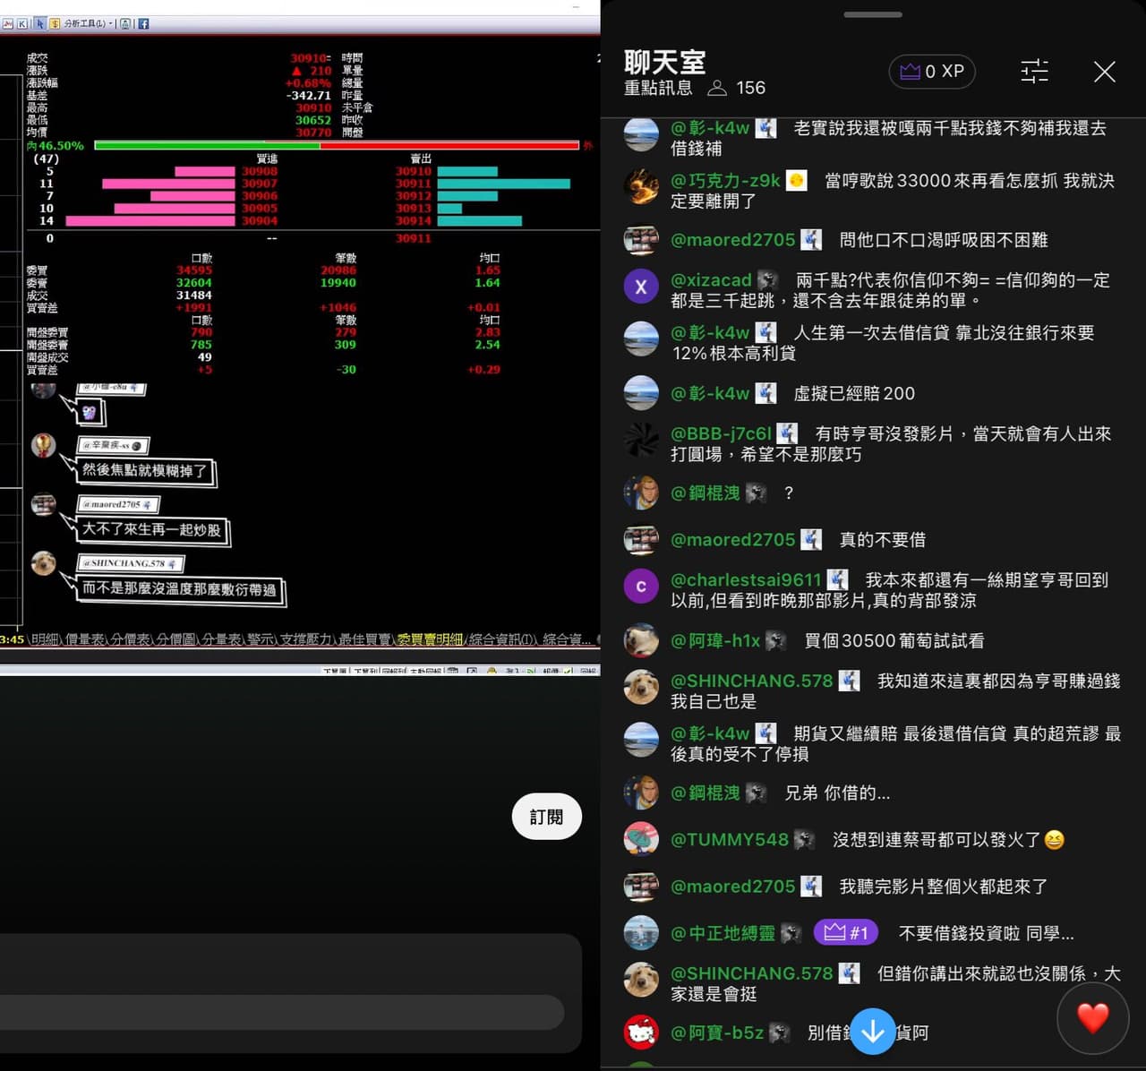Click overlay message 而不是那麼沒溫度那麼敷衍帶過

[x=179, y=588]
